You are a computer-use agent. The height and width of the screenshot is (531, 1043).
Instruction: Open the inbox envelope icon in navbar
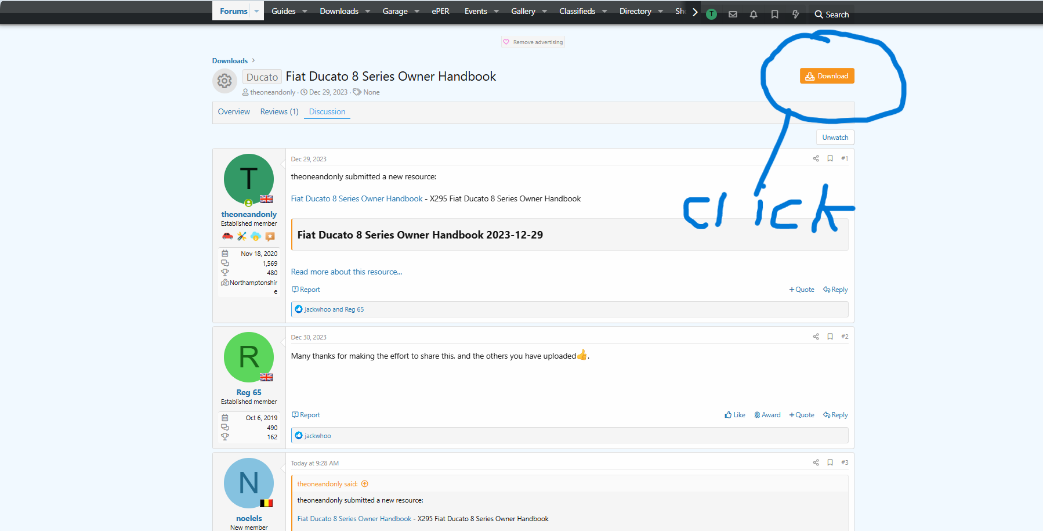pyautogui.click(x=733, y=14)
